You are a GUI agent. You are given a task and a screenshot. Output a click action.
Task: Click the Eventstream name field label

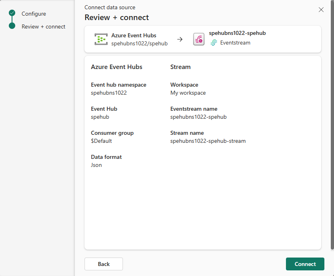(x=194, y=109)
